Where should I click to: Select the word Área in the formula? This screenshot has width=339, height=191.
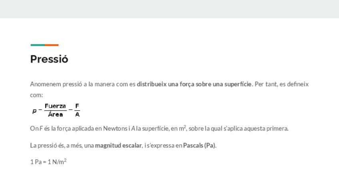[x=55, y=115]
